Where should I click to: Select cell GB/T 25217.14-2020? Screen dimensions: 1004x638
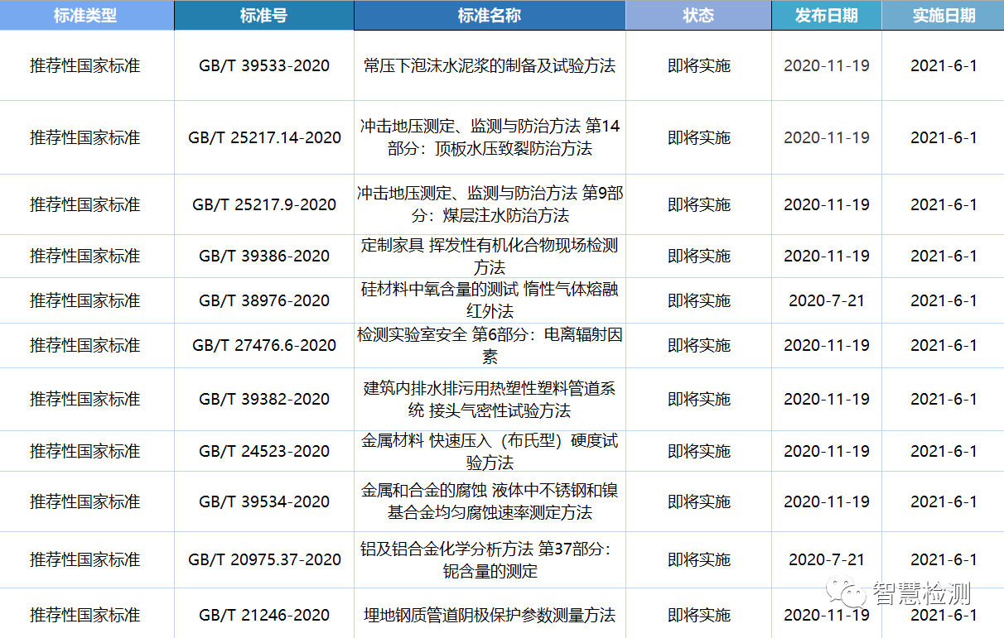(264, 137)
